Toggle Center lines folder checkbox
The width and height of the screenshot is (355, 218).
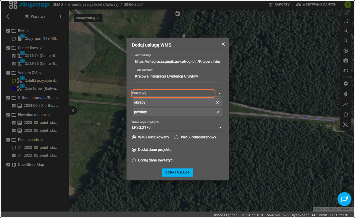point(8,48)
